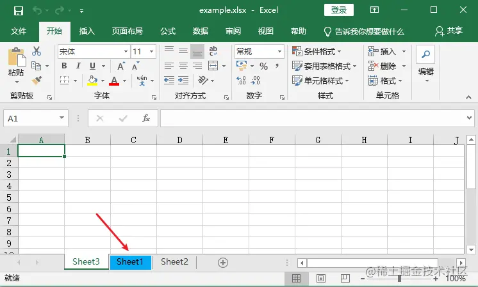Click the 共享 share button
The height and width of the screenshot is (287, 478).
pyautogui.click(x=449, y=31)
